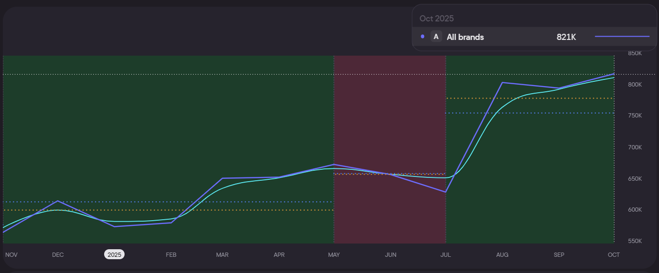Click the purple line's December peak point
Viewport: 659px width, 273px height.
click(x=58, y=201)
